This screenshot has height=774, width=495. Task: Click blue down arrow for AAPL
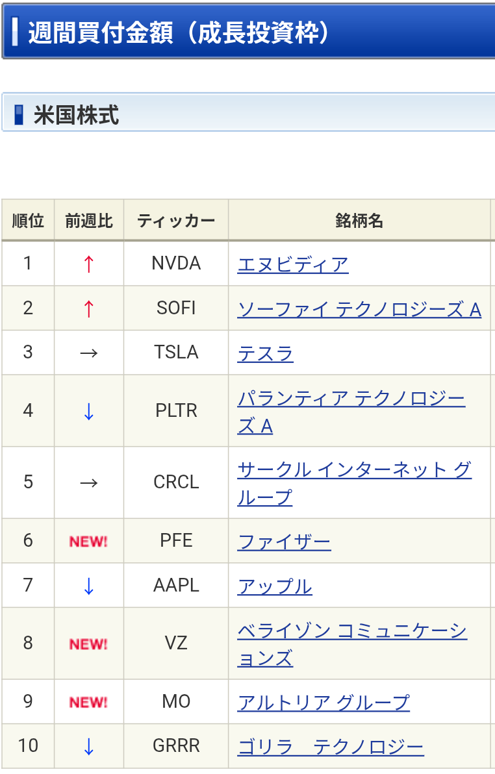(89, 586)
